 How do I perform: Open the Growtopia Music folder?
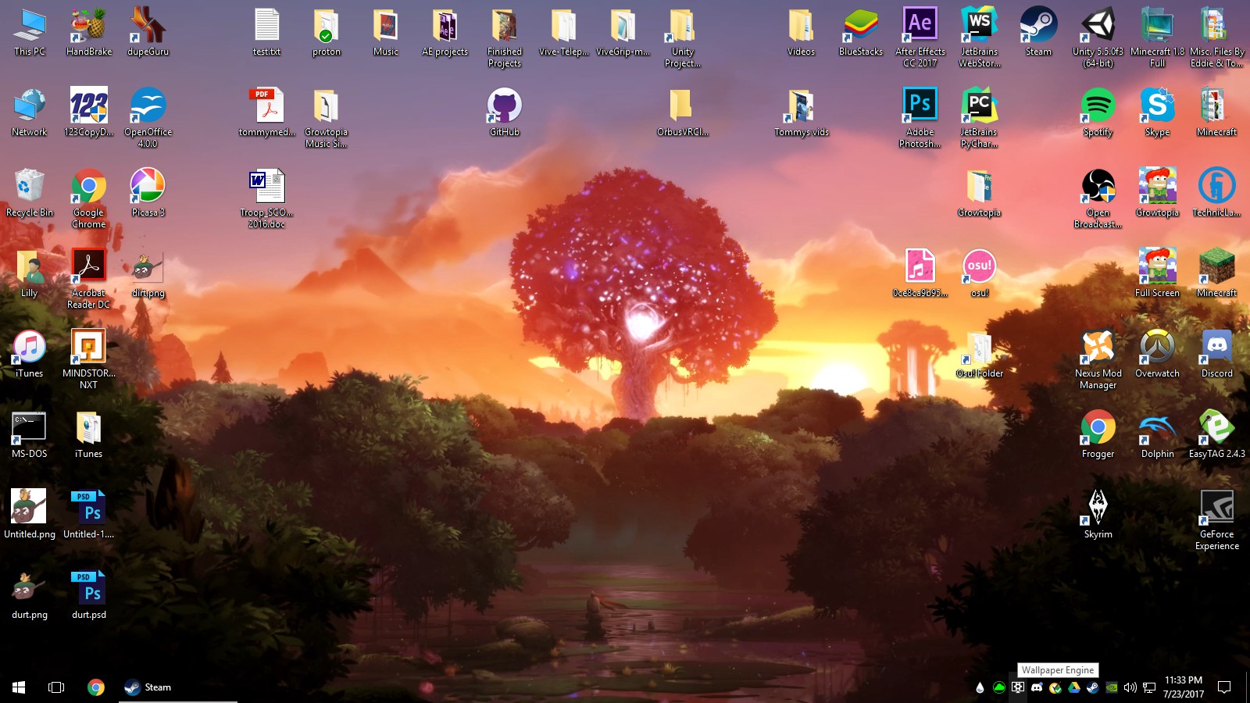click(x=327, y=118)
